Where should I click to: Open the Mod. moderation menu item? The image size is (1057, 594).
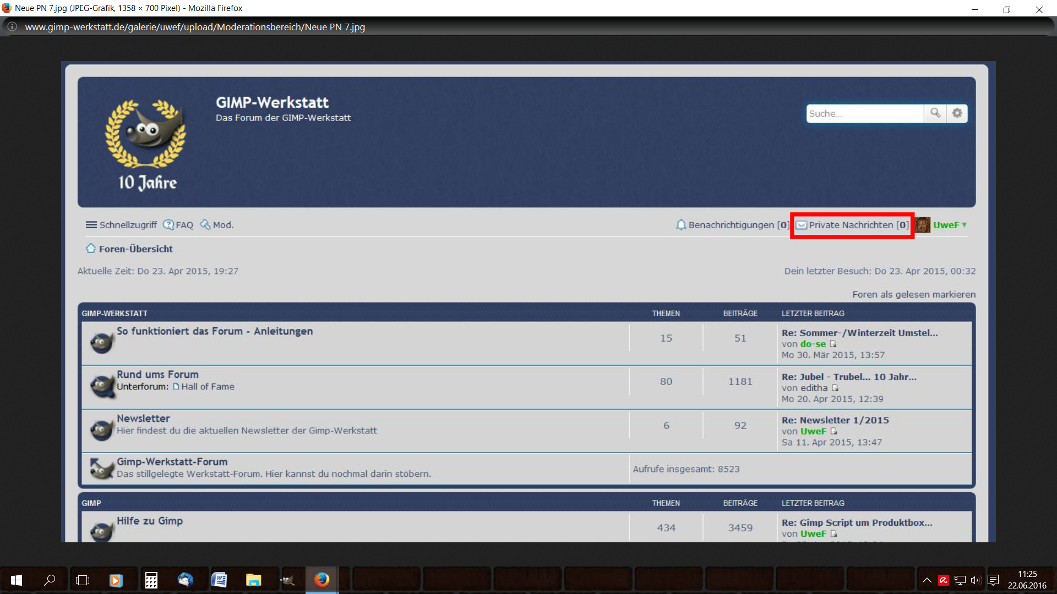pos(222,225)
